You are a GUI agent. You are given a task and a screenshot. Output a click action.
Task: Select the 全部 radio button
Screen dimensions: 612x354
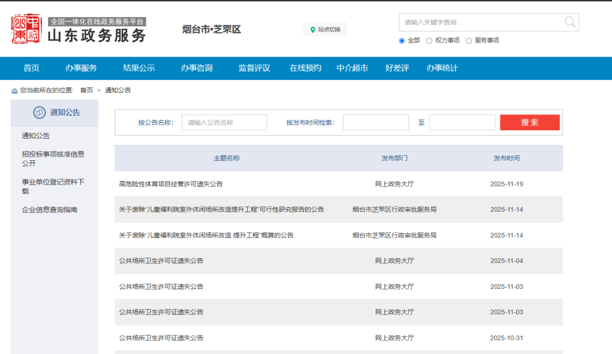(x=402, y=41)
